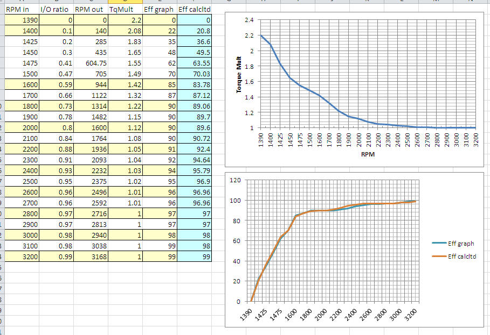Image resolution: width=490 pixels, height=335 pixels.
Task: Click the 'Eff graph' legend entry
Action: click(x=453, y=244)
